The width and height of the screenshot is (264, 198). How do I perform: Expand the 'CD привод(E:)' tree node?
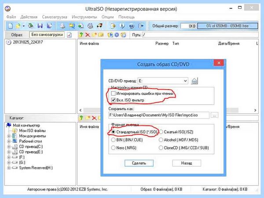tap(9, 152)
